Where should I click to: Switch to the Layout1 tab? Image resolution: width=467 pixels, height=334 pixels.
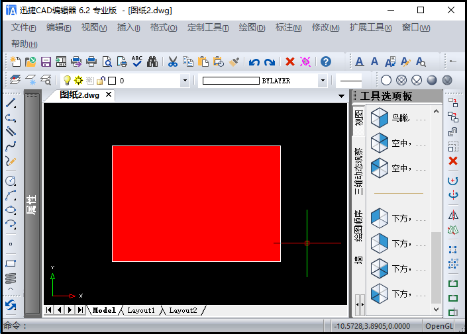[x=141, y=310]
